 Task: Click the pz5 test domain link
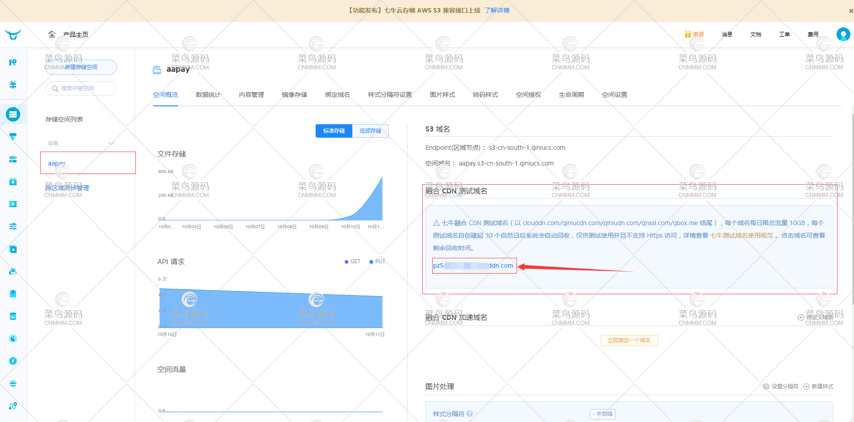pyautogui.click(x=473, y=265)
